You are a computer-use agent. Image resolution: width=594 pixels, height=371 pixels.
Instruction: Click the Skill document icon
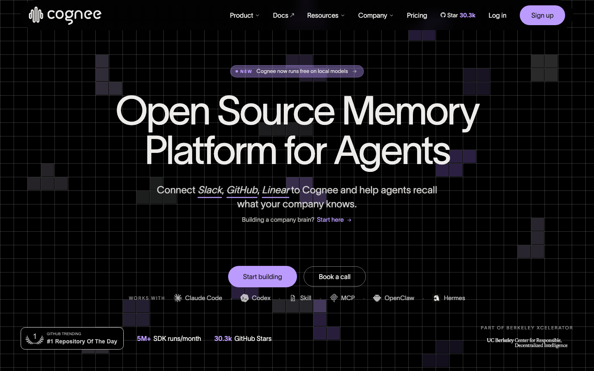tap(293, 298)
